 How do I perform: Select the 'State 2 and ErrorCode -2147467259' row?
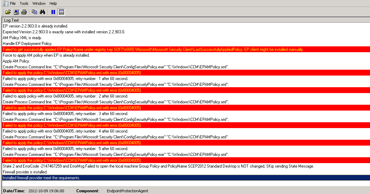pyautogui.click(x=186, y=166)
